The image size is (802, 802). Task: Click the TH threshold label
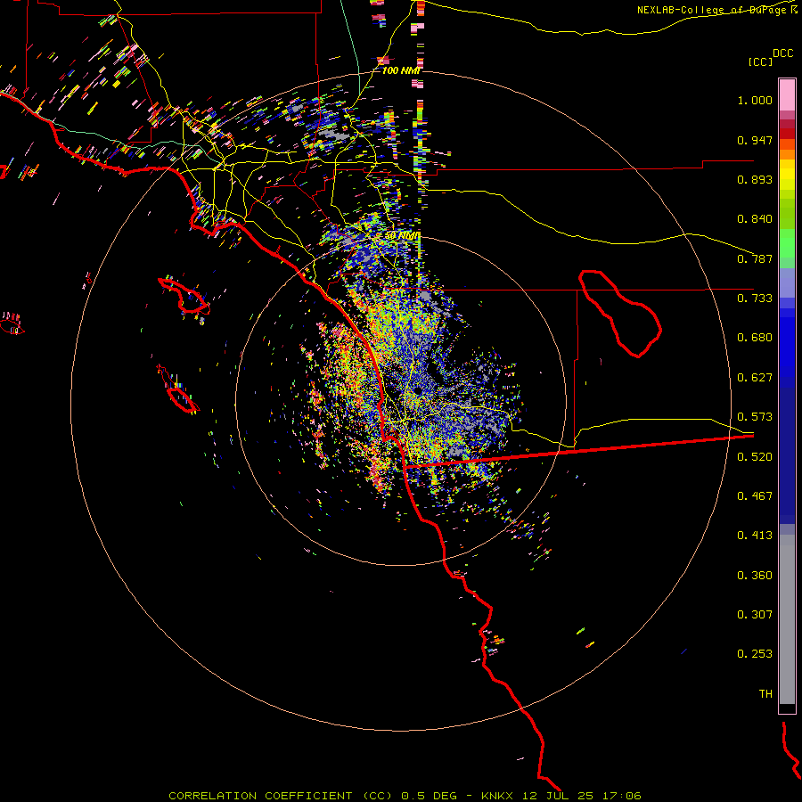765,694
